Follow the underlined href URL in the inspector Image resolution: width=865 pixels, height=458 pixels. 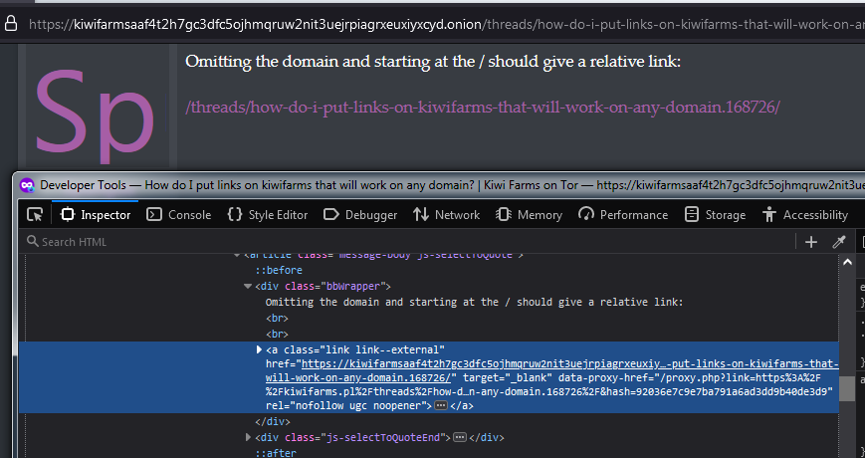point(552,370)
